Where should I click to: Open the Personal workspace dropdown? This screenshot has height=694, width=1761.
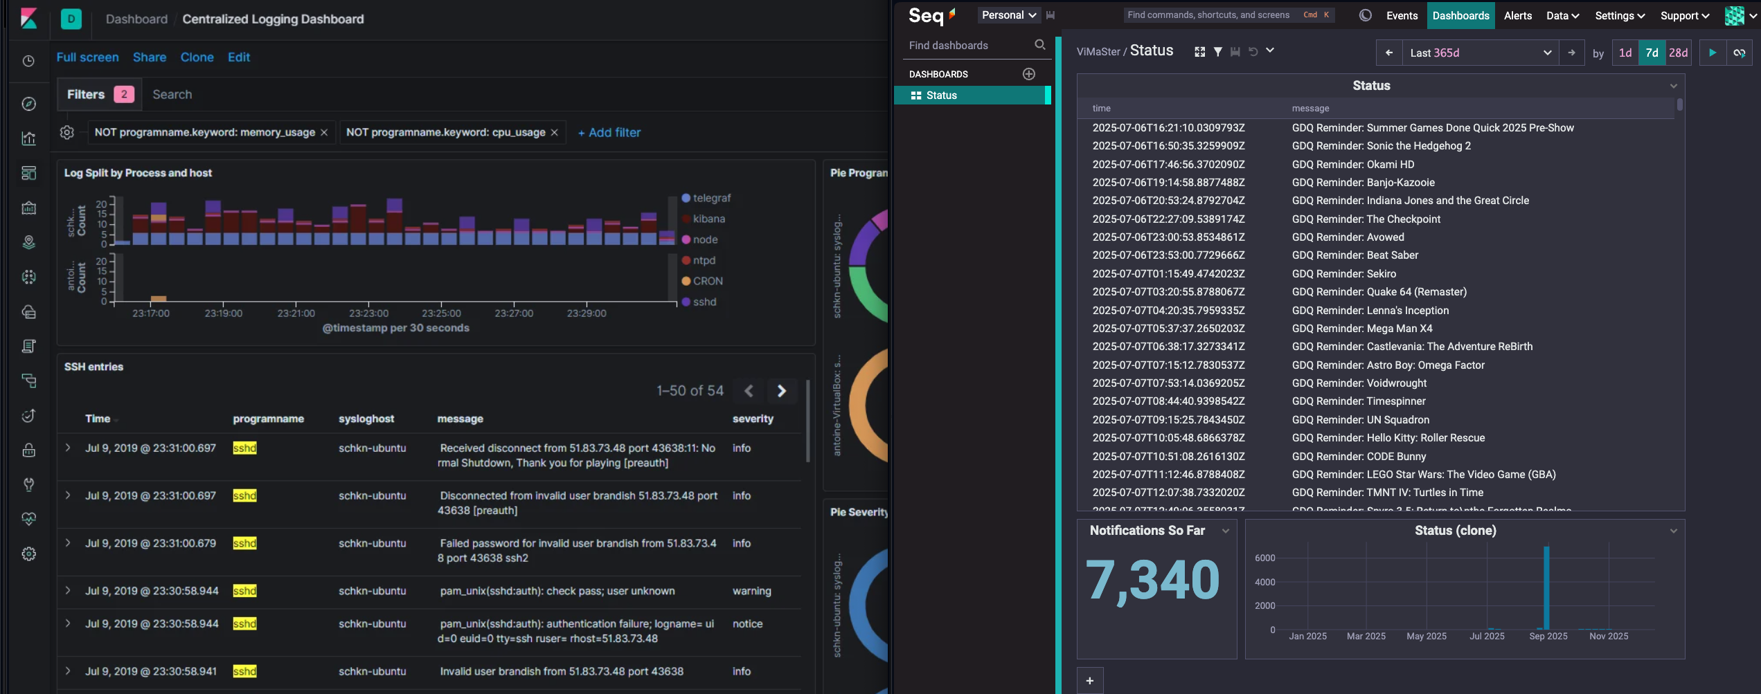pyautogui.click(x=1008, y=15)
